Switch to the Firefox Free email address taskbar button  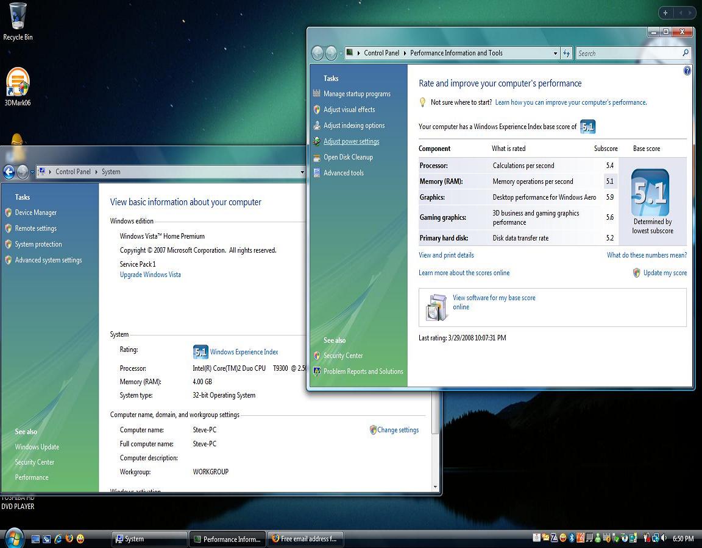pos(306,539)
